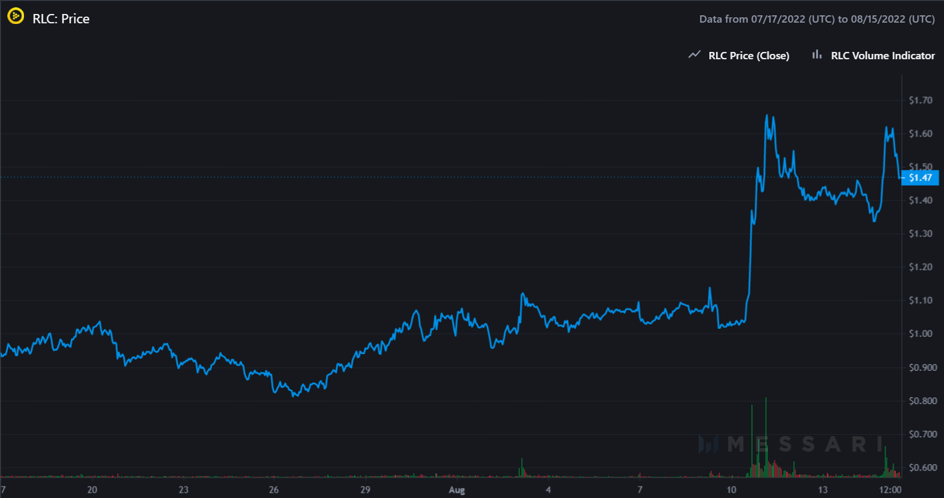Viewport: 944px width, 498px height.
Task: Click the line icon beside RLC Price (Close)
Action: click(694, 55)
